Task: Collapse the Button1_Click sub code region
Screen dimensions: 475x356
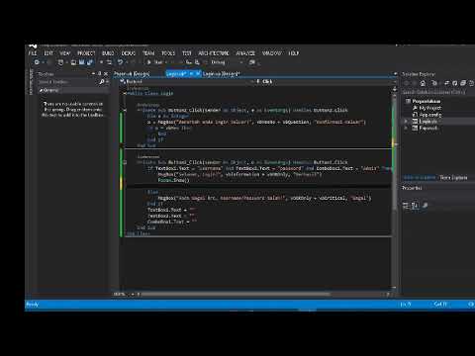Action: coord(125,162)
